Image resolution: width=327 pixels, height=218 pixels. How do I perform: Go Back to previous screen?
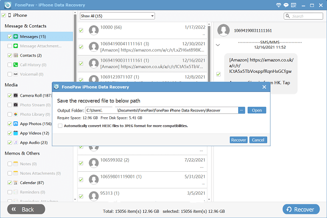(x=26, y=209)
